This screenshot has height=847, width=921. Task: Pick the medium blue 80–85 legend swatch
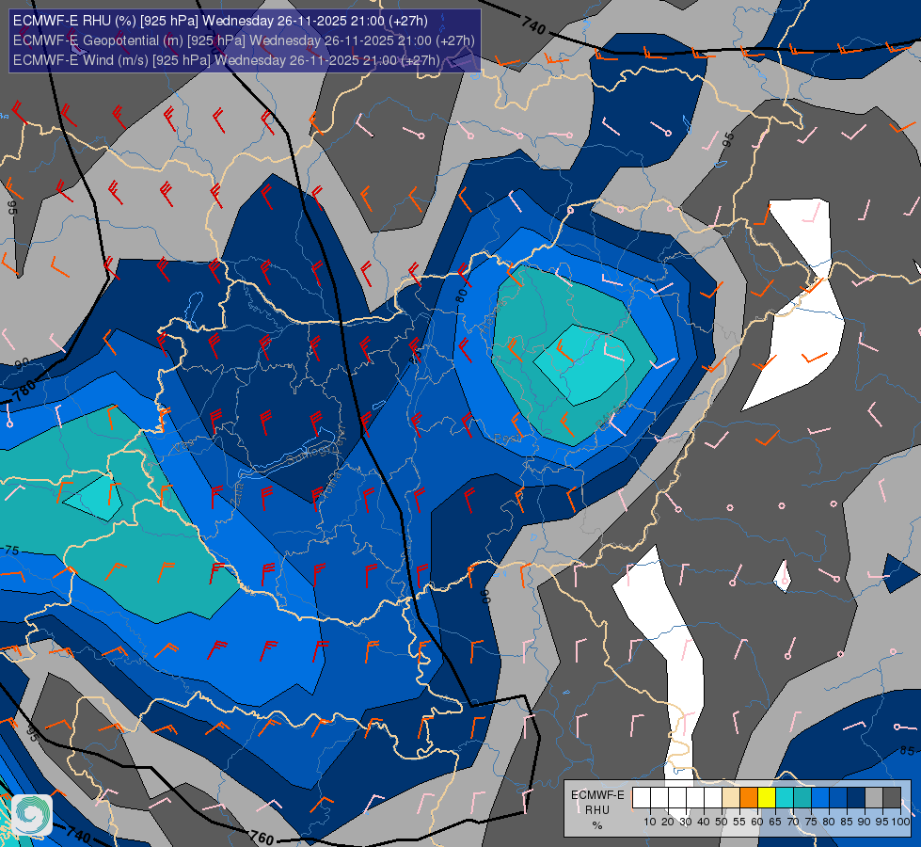point(838,797)
